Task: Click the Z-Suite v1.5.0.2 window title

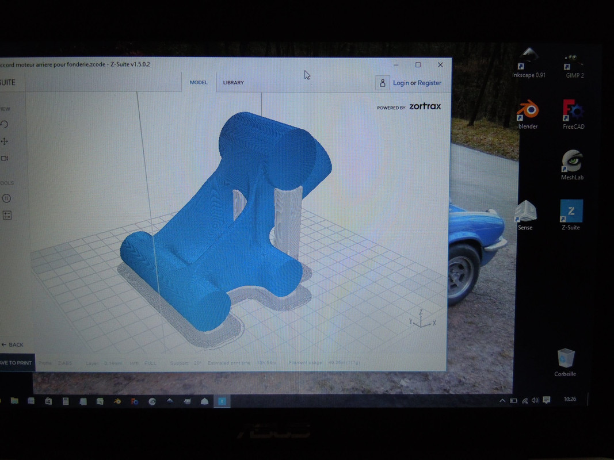Action: tap(130, 64)
